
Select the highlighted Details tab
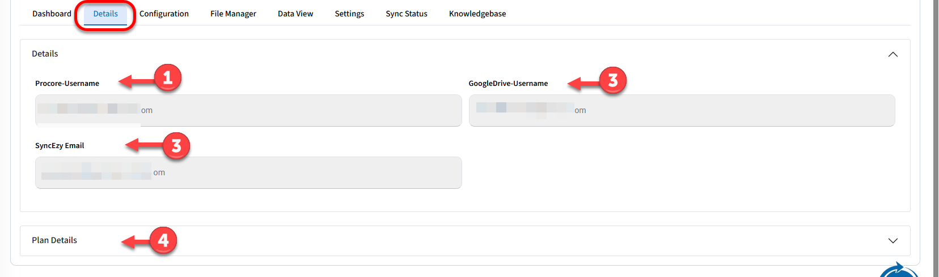click(105, 14)
